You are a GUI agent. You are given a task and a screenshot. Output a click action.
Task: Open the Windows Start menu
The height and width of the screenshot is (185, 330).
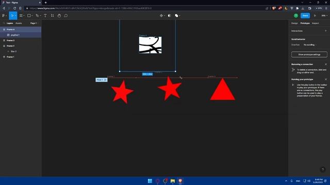click(x=150, y=181)
